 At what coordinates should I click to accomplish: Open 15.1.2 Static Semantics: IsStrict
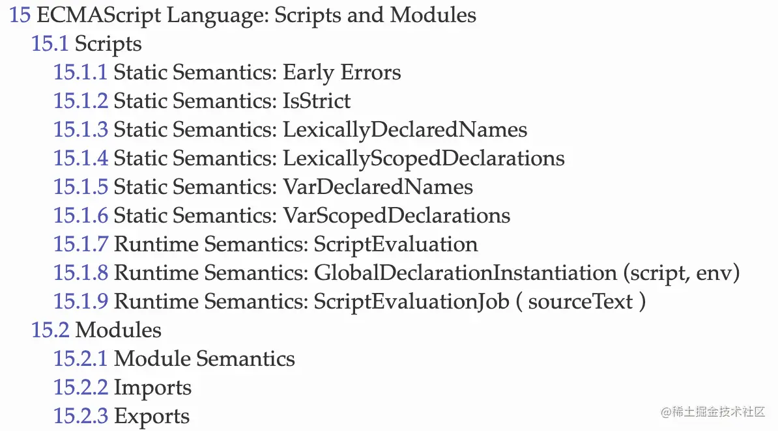click(x=202, y=101)
